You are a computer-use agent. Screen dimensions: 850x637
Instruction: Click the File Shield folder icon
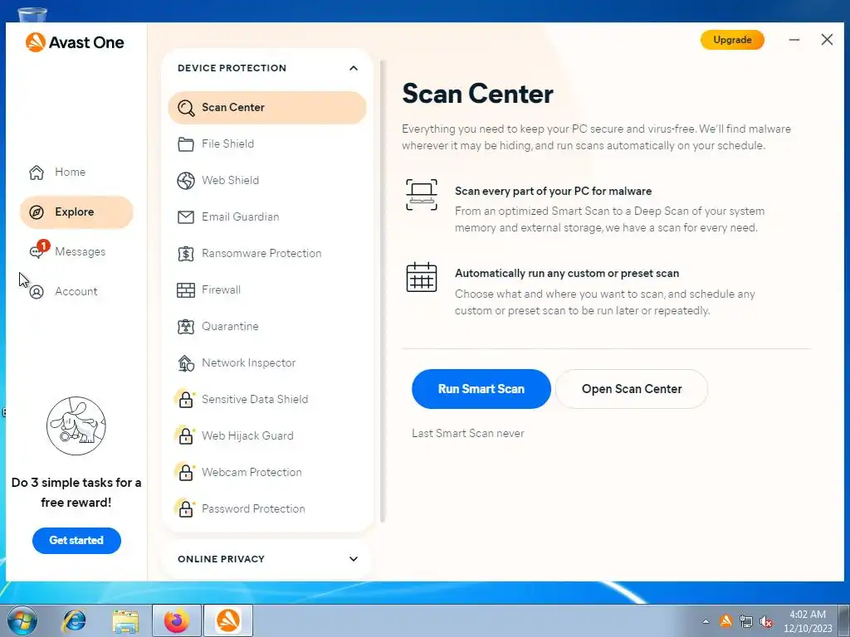click(x=186, y=144)
